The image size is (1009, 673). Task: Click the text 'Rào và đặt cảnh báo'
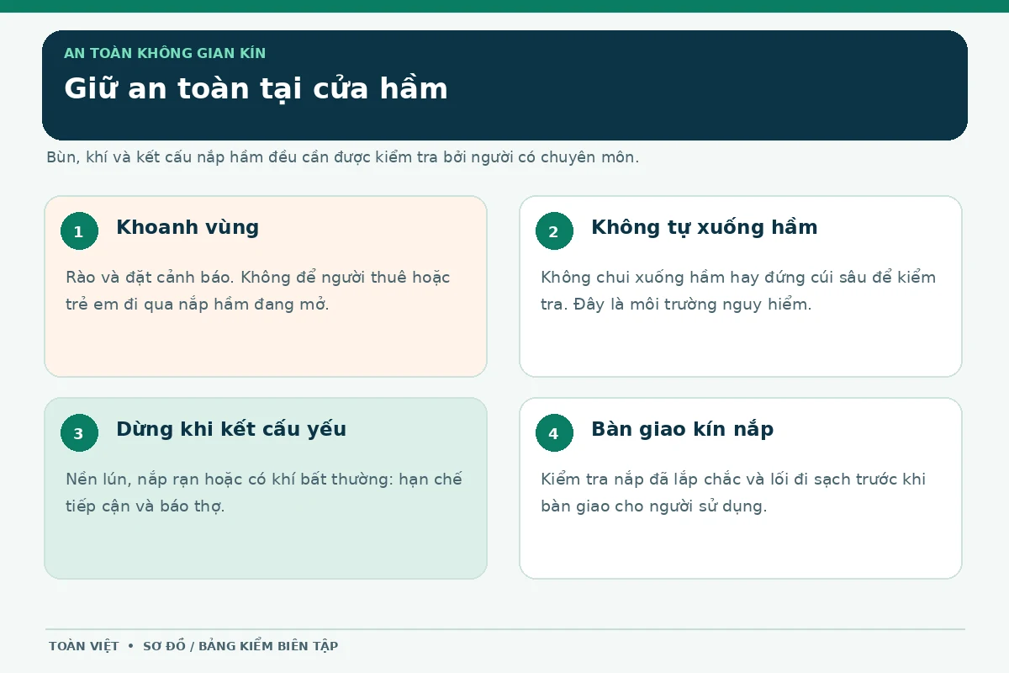(149, 278)
